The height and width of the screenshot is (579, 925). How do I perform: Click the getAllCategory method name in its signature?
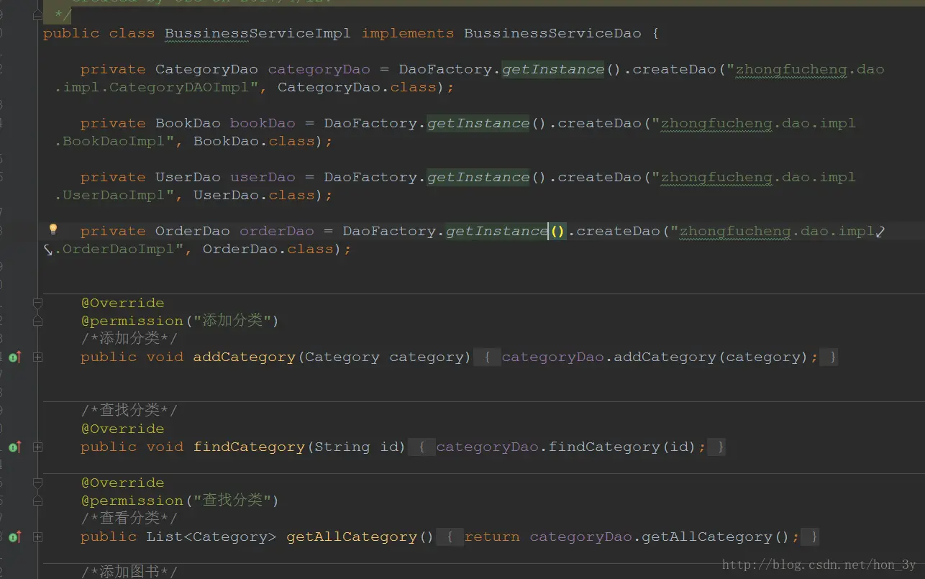pyautogui.click(x=352, y=537)
